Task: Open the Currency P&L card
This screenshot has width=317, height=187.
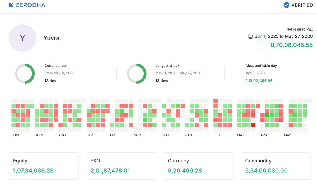Action: pos(198,166)
